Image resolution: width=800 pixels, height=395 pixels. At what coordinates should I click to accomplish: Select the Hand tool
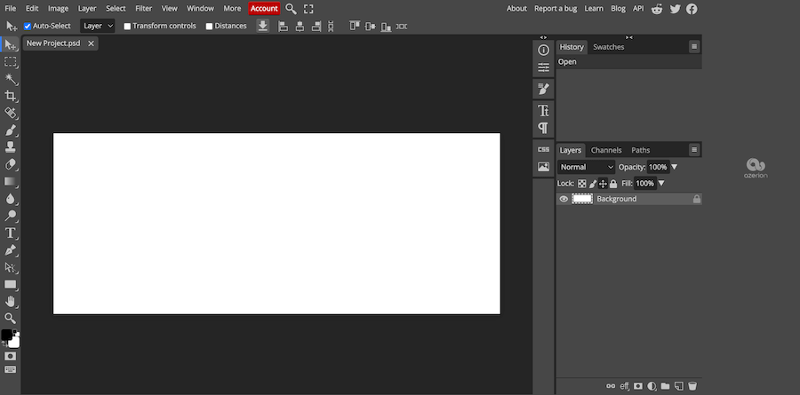pyautogui.click(x=10, y=301)
